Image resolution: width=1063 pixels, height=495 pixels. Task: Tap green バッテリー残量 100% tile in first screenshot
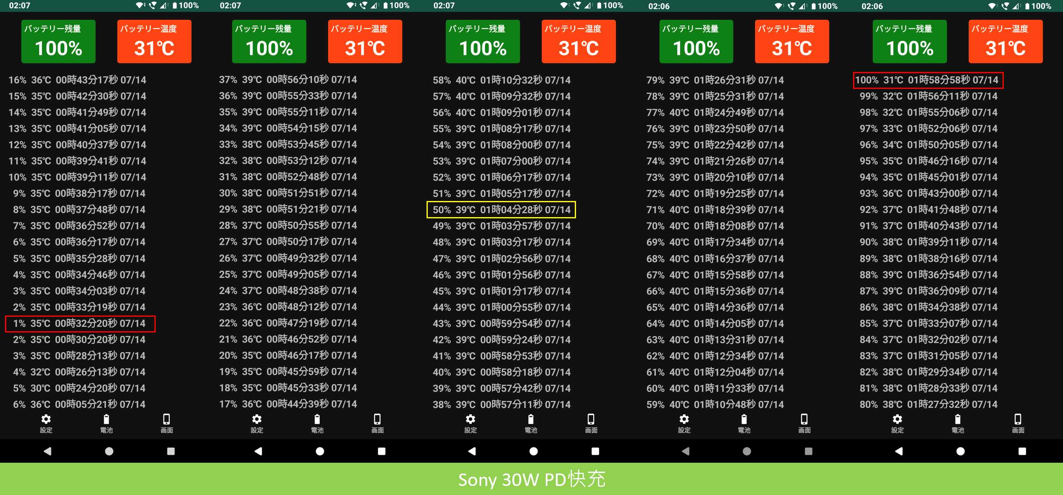(58, 41)
